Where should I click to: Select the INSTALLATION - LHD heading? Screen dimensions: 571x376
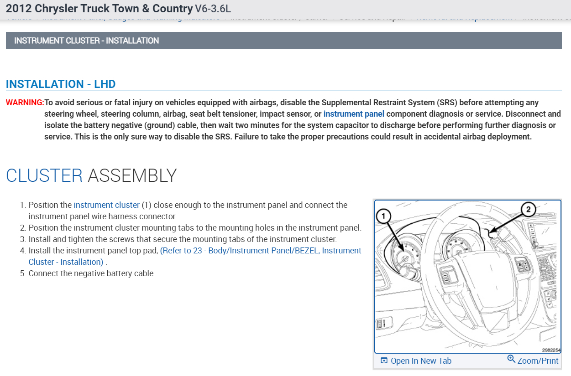pos(61,84)
